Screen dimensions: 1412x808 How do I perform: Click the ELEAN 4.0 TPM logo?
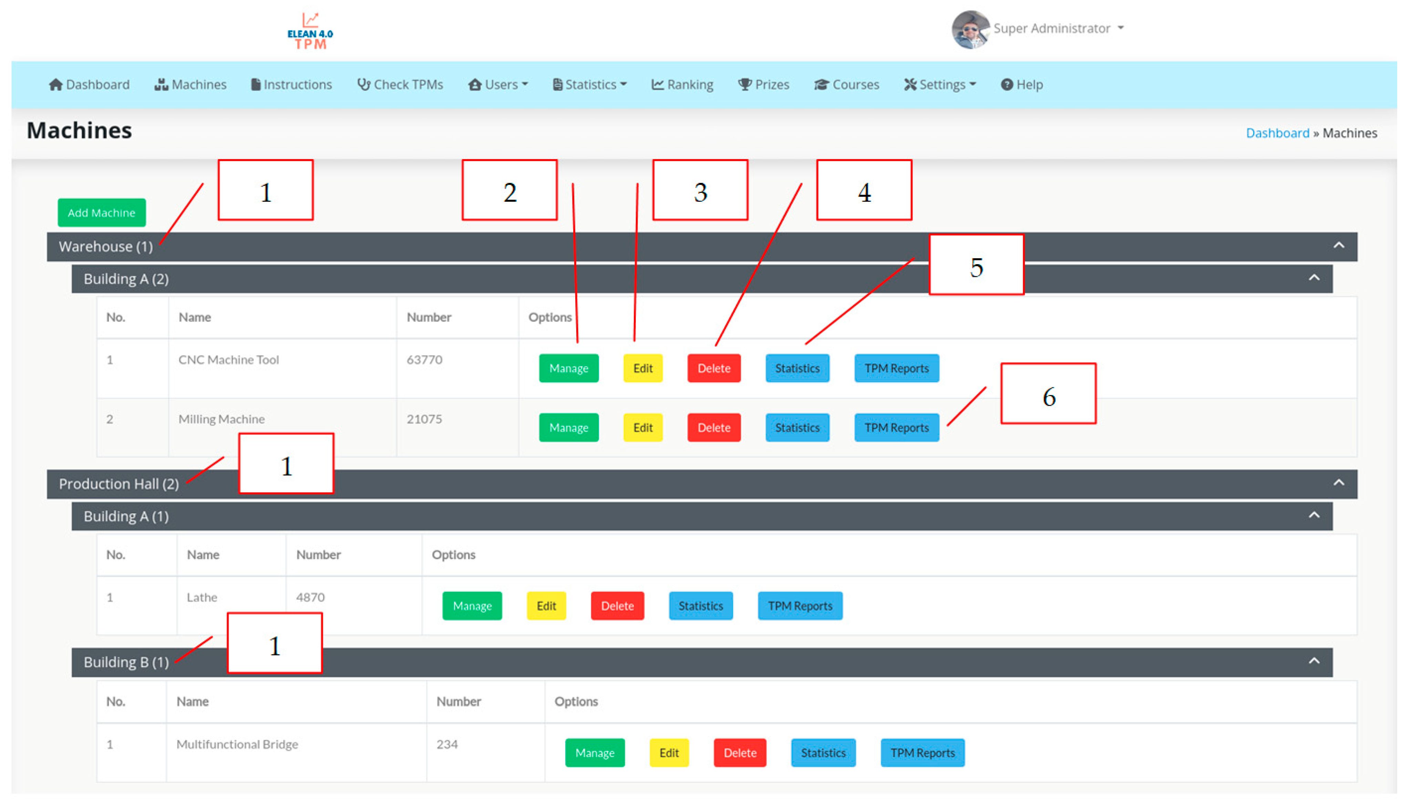click(310, 31)
